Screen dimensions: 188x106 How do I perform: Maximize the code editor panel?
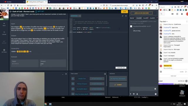(x=126, y=16)
